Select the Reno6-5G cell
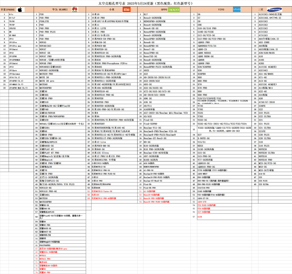 [x=167, y=42]
